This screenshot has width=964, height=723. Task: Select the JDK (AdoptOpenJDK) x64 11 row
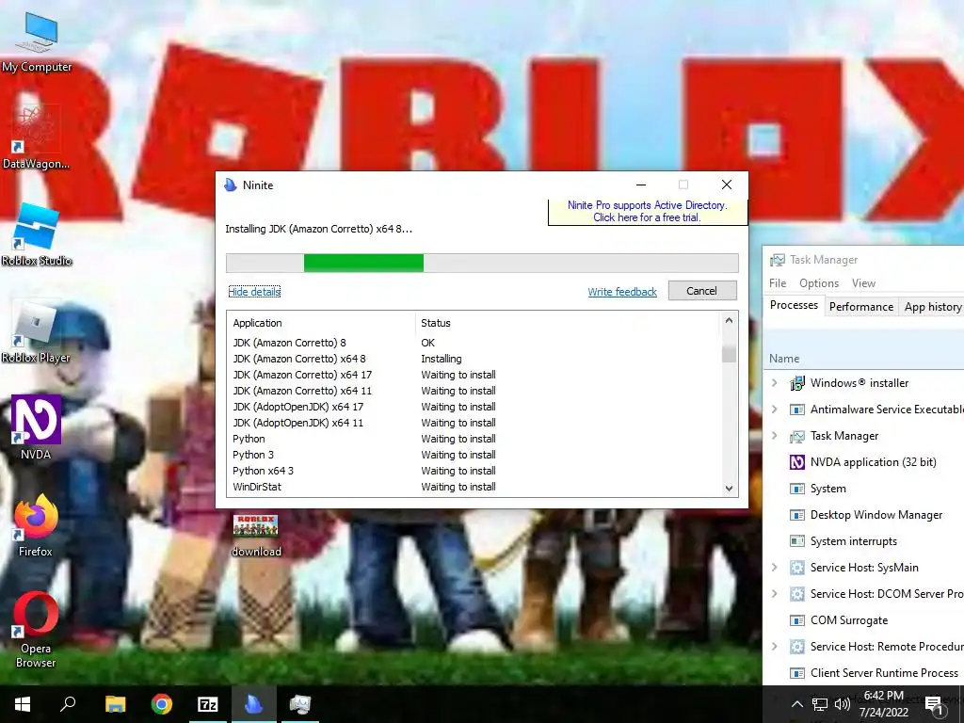474,423
